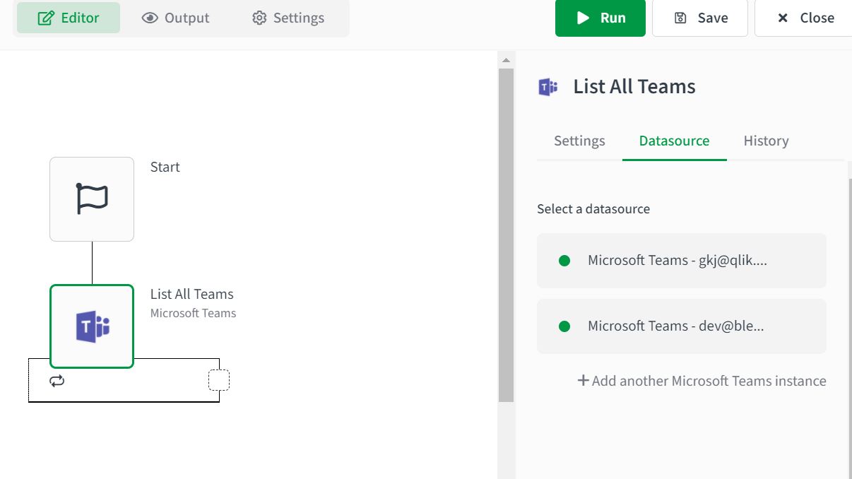Viewport: 852px width, 479px height.
Task: Select the List All Teams block
Action: point(92,326)
